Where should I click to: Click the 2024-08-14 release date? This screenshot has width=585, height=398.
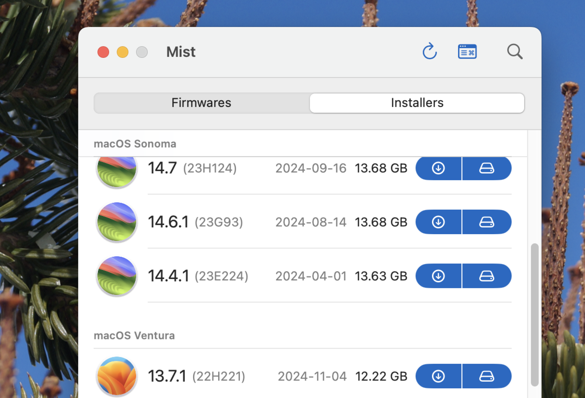[311, 222]
